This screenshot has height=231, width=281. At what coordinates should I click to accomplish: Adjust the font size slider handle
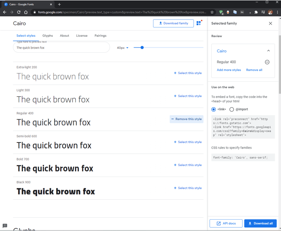(142, 47)
